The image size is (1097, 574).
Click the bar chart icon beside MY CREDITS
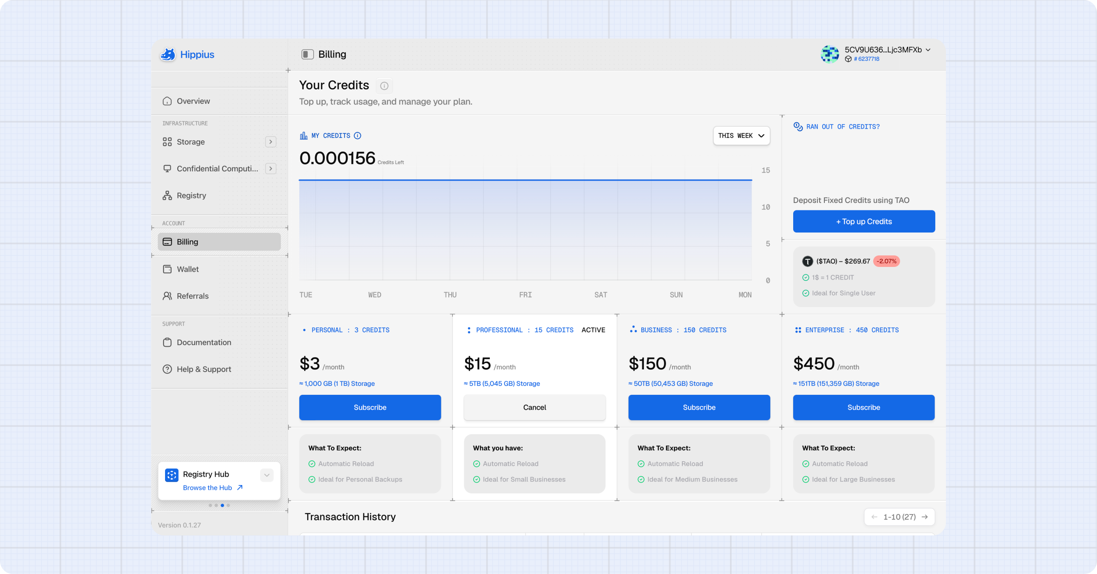tap(304, 136)
